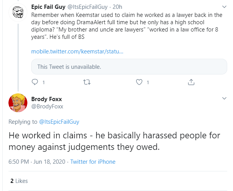
Task: Open Brody Foxx tweet options chevron
Action: [x=225, y=99]
